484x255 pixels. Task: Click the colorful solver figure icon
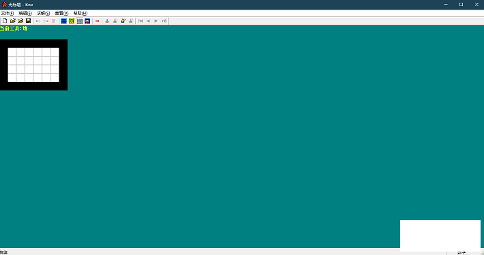point(123,21)
